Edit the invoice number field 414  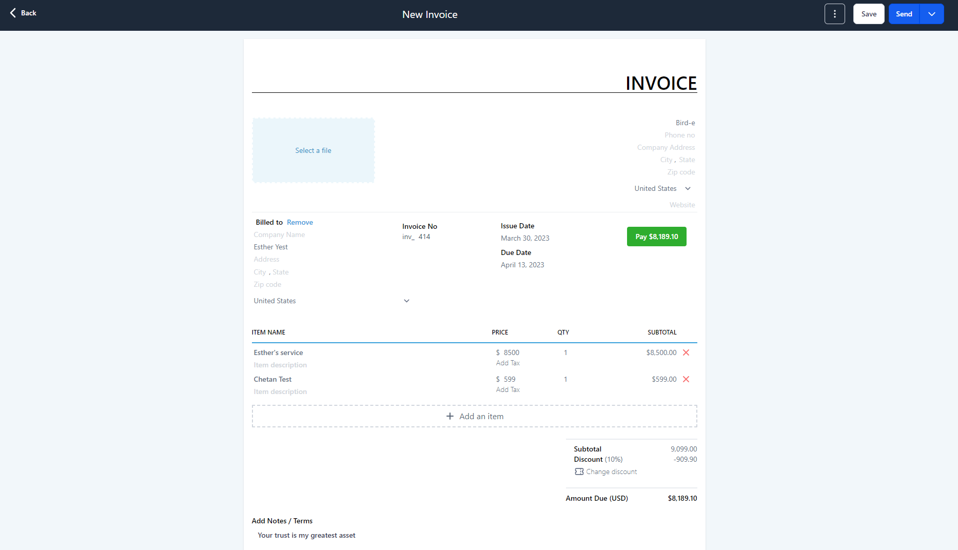click(424, 237)
